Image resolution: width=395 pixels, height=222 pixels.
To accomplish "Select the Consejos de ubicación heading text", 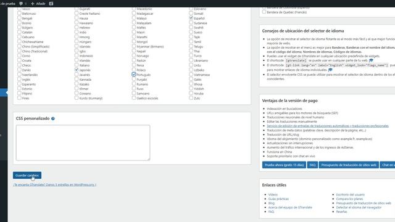I will pyautogui.click(x=303, y=31).
